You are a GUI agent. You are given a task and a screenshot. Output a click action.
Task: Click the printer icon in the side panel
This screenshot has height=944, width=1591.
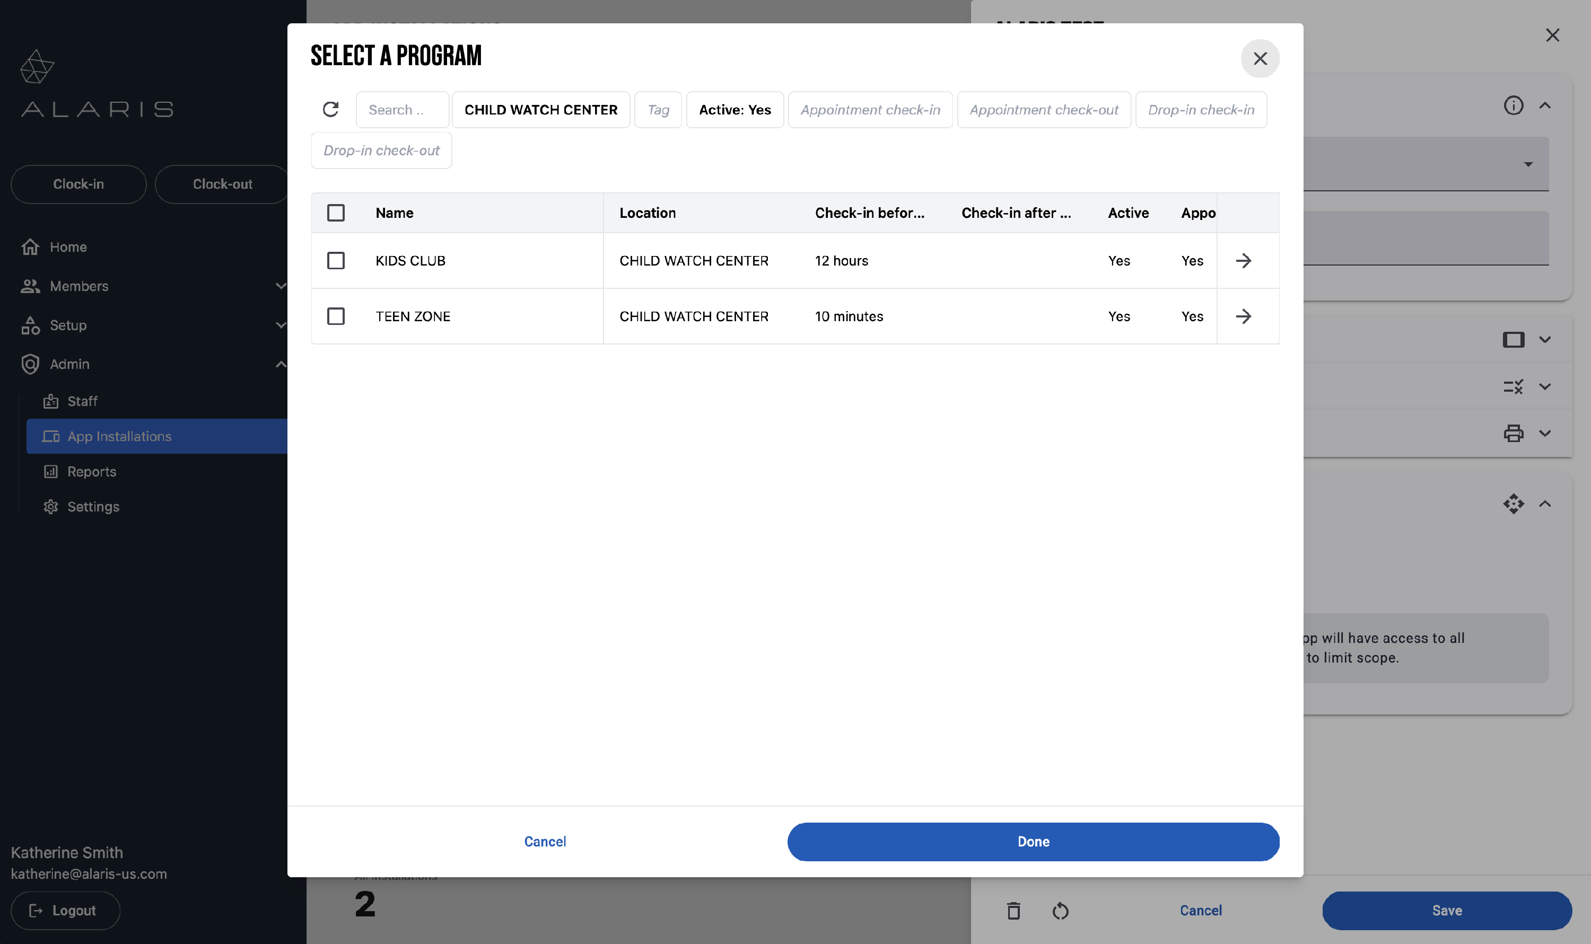tap(1514, 433)
